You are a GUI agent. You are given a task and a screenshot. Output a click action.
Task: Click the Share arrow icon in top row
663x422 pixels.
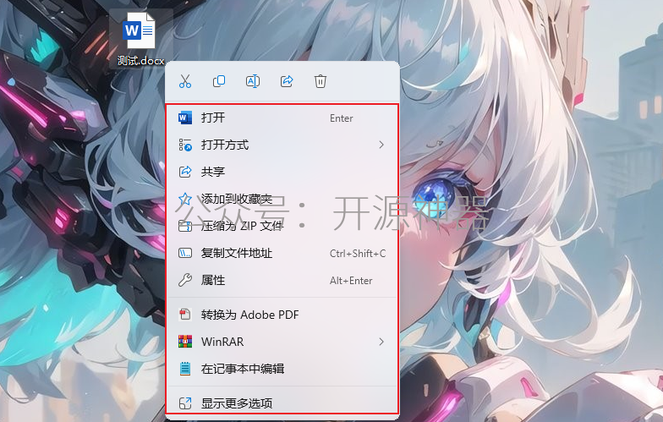(x=286, y=81)
